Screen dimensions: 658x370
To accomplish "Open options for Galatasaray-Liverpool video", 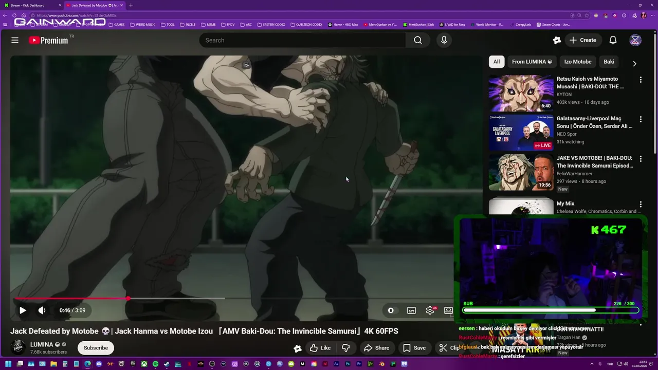I will 641,119.
